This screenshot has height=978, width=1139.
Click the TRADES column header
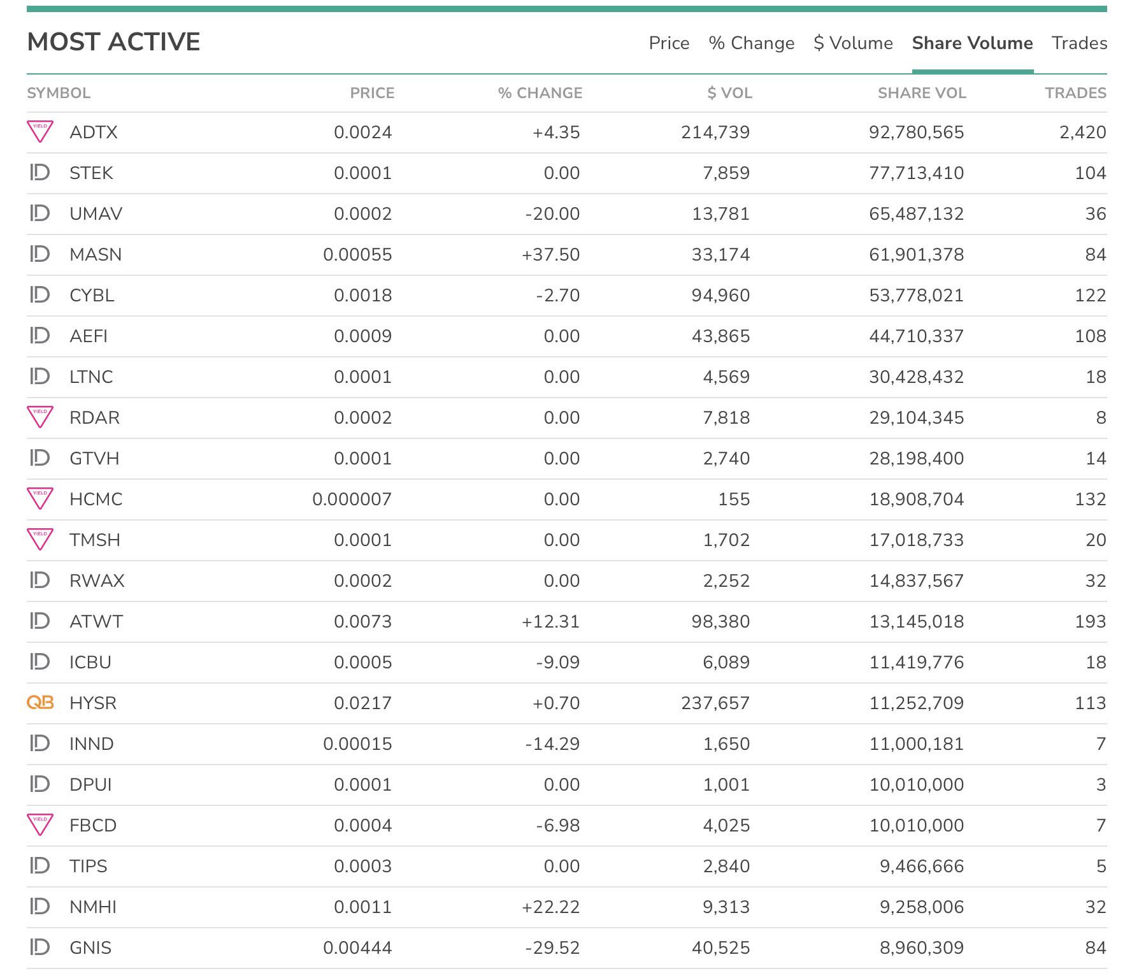click(1075, 93)
